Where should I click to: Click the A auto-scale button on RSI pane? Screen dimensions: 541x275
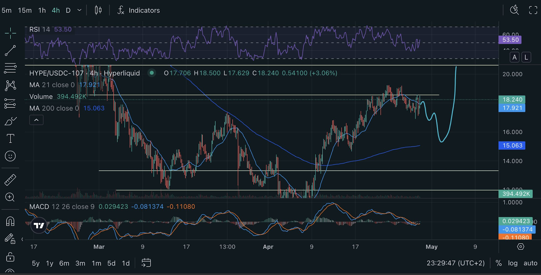[515, 57]
